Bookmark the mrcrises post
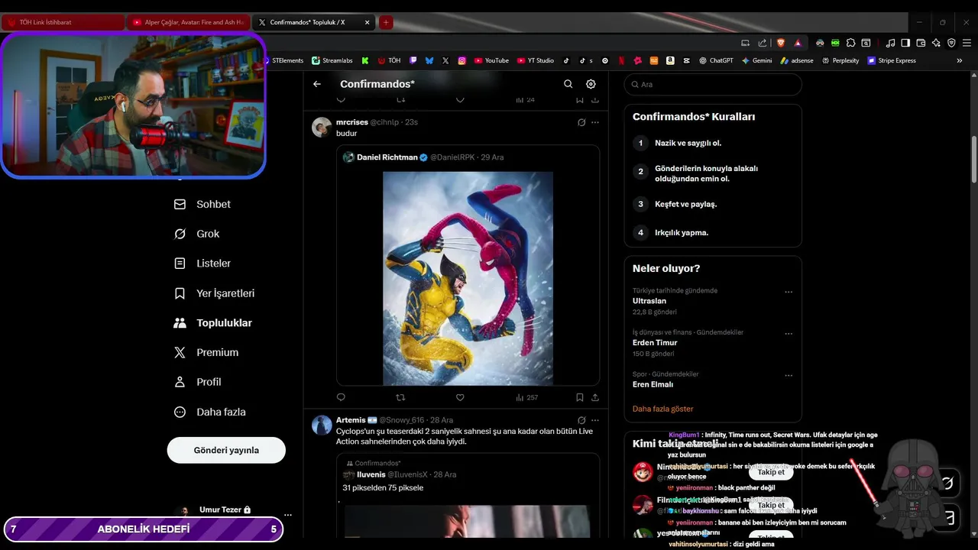 [x=580, y=397]
